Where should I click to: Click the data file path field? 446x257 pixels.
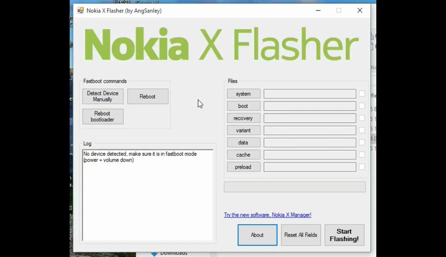tap(310, 142)
